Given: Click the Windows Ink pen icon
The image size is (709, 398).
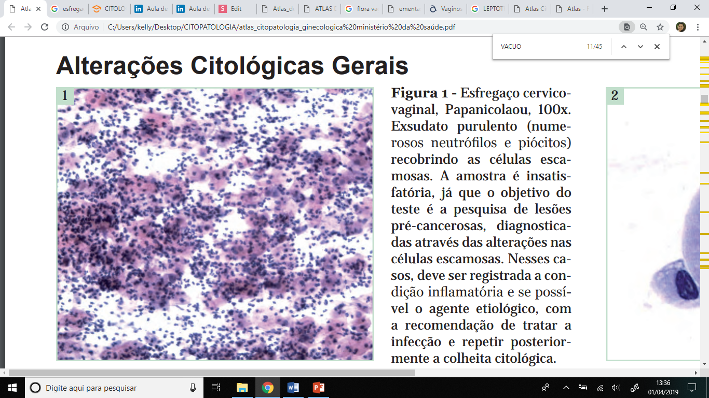Looking at the screenshot, I should pos(634,388).
